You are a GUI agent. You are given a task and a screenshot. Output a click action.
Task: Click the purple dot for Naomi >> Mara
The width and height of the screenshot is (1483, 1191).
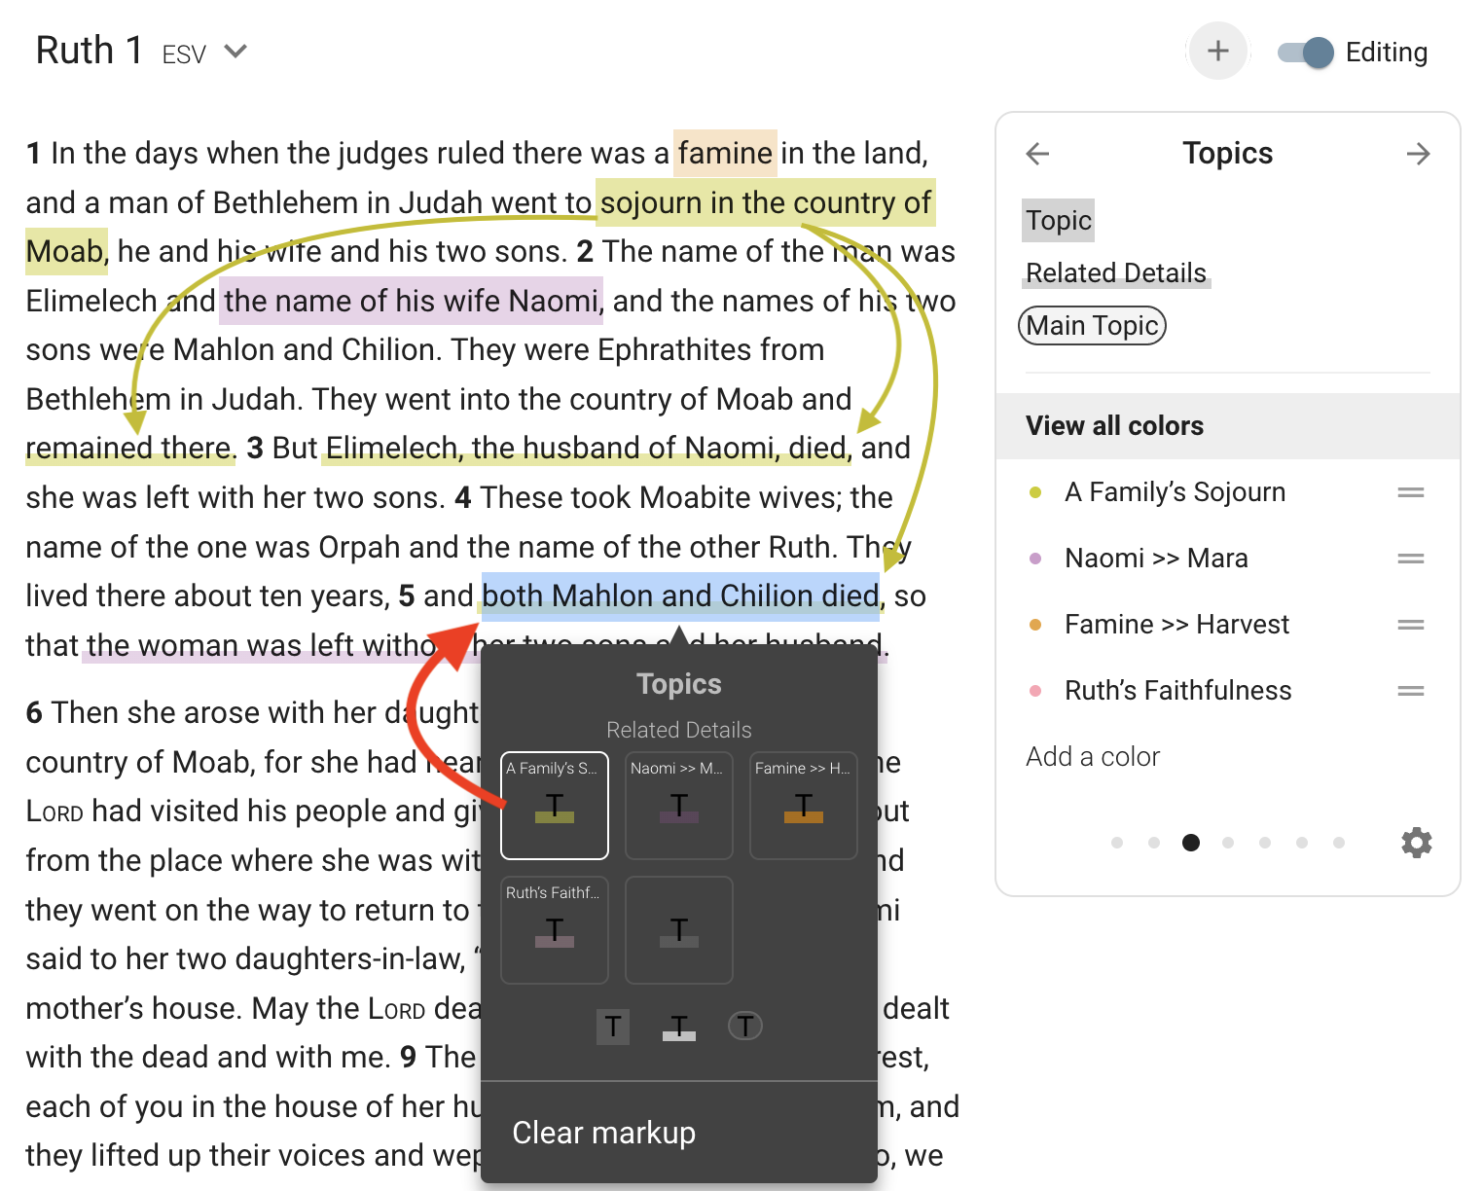[1035, 559]
